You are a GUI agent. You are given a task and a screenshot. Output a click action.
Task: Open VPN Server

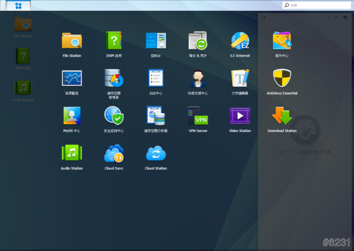tap(198, 115)
